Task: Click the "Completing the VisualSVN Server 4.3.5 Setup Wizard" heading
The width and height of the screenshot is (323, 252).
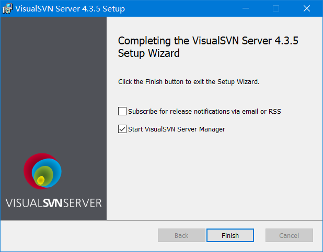Action: point(208,47)
